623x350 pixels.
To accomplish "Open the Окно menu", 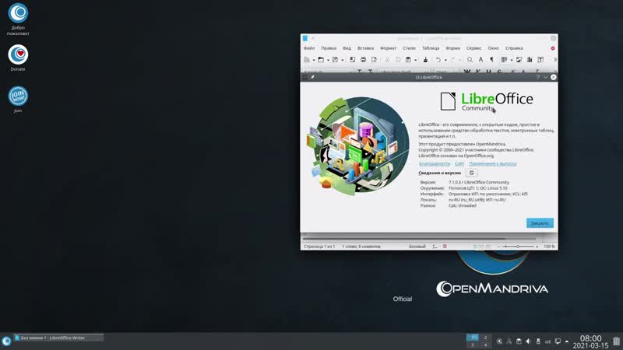I will pos(494,48).
